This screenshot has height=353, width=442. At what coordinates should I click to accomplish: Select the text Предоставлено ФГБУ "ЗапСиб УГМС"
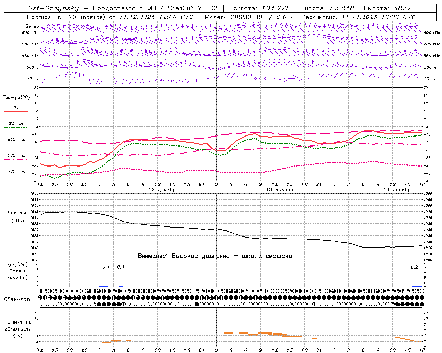(156, 8)
